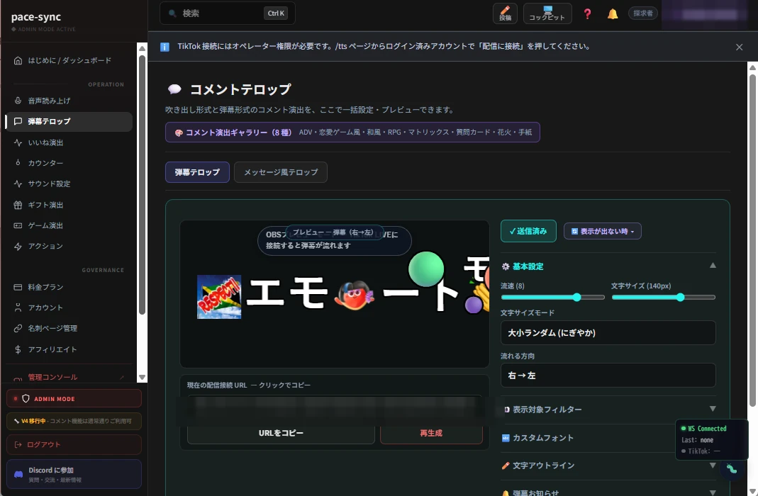Open 管理コンソール in the sidebar
This screenshot has width=758, height=496.
click(x=69, y=377)
